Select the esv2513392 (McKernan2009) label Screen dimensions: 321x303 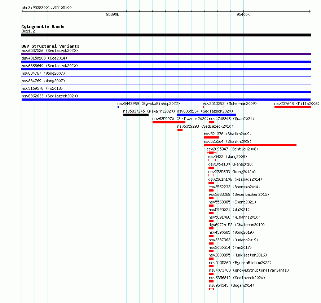coord(230,104)
